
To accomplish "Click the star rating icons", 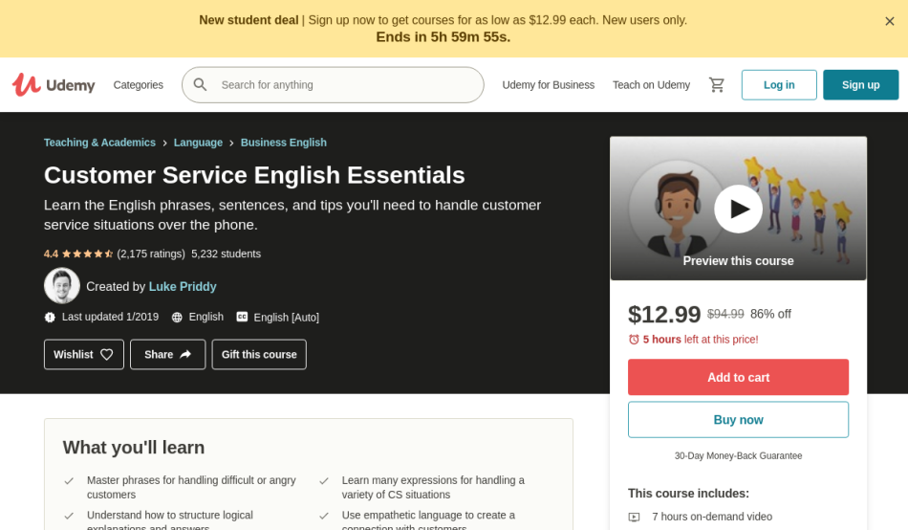I will (x=87, y=254).
